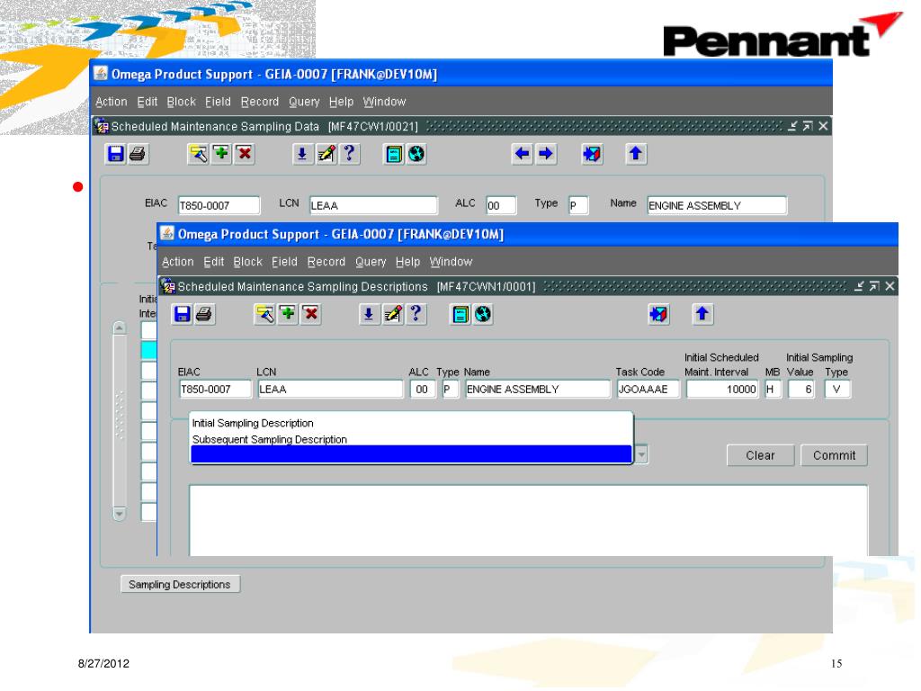Click the Commit button
The width and height of the screenshot is (921, 691).
pyautogui.click(x=834, y=455)
